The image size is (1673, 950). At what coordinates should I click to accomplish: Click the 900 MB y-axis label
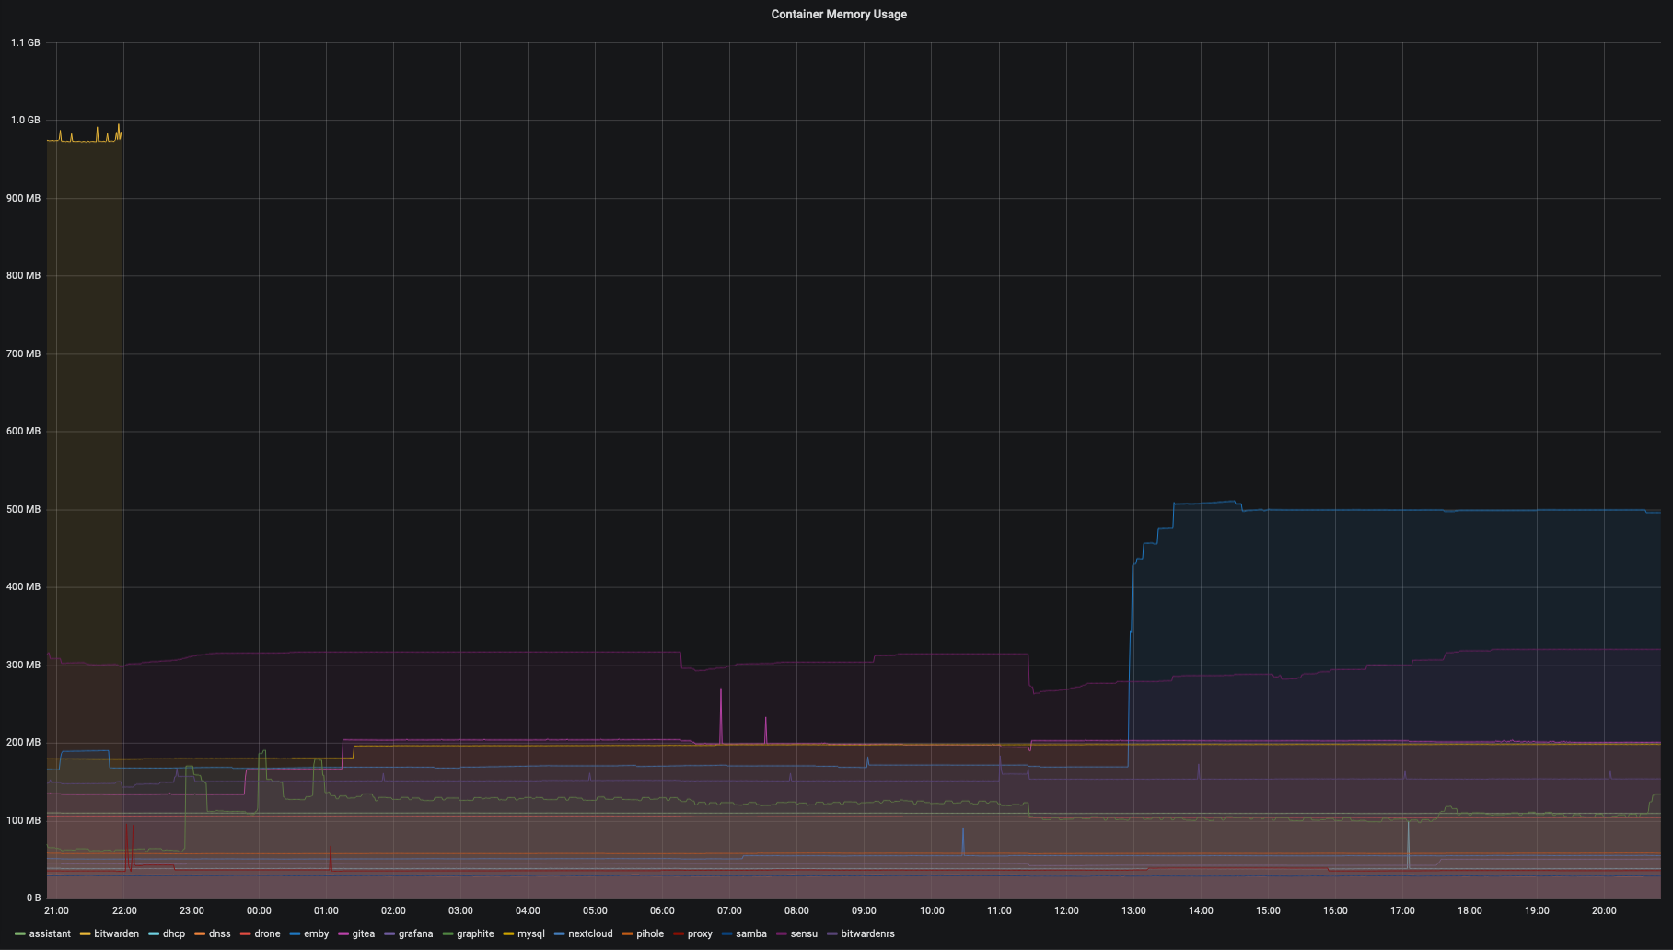click(24, 198)
